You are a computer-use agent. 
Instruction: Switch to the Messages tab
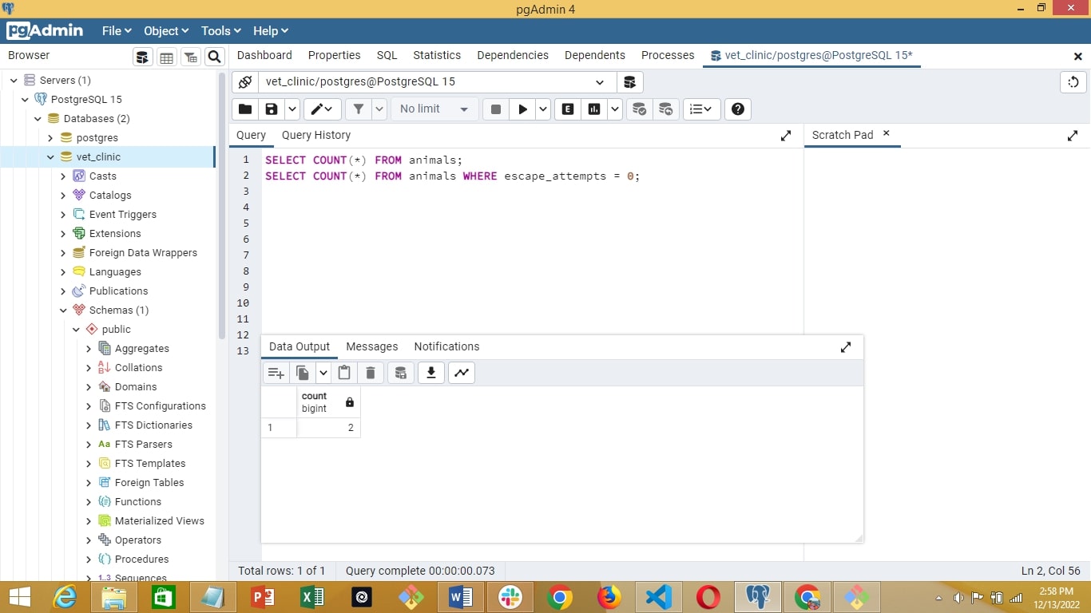(x=372, y=346)
